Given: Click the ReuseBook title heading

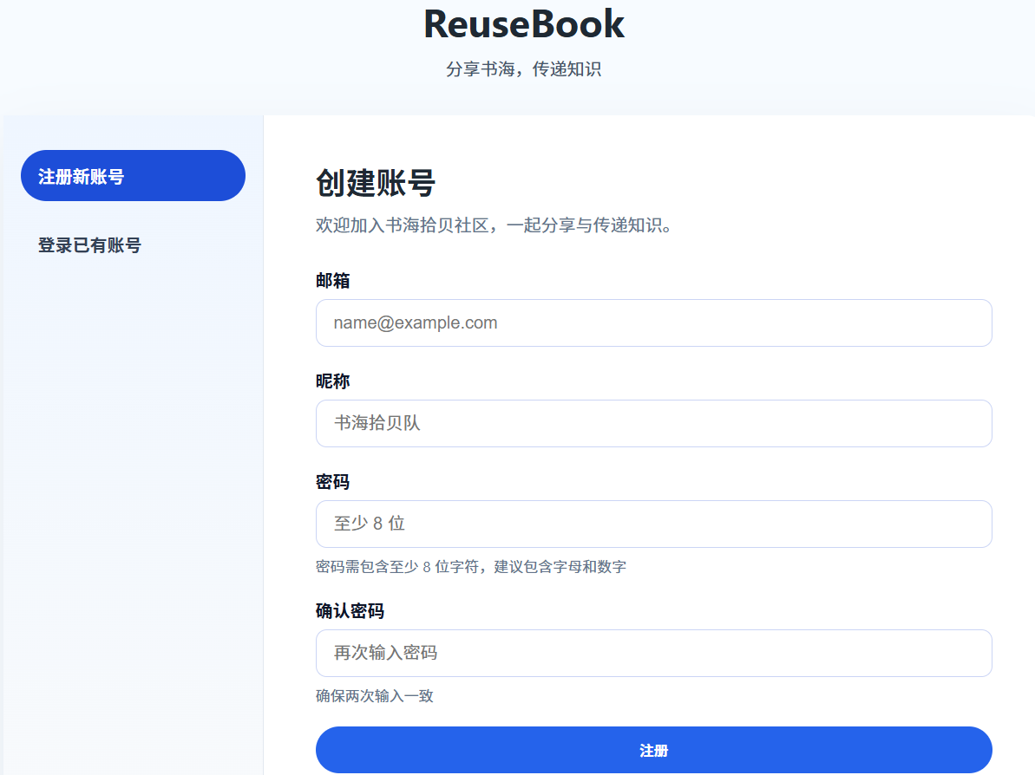Looking at the screenshot, I should tap(523, 24).
